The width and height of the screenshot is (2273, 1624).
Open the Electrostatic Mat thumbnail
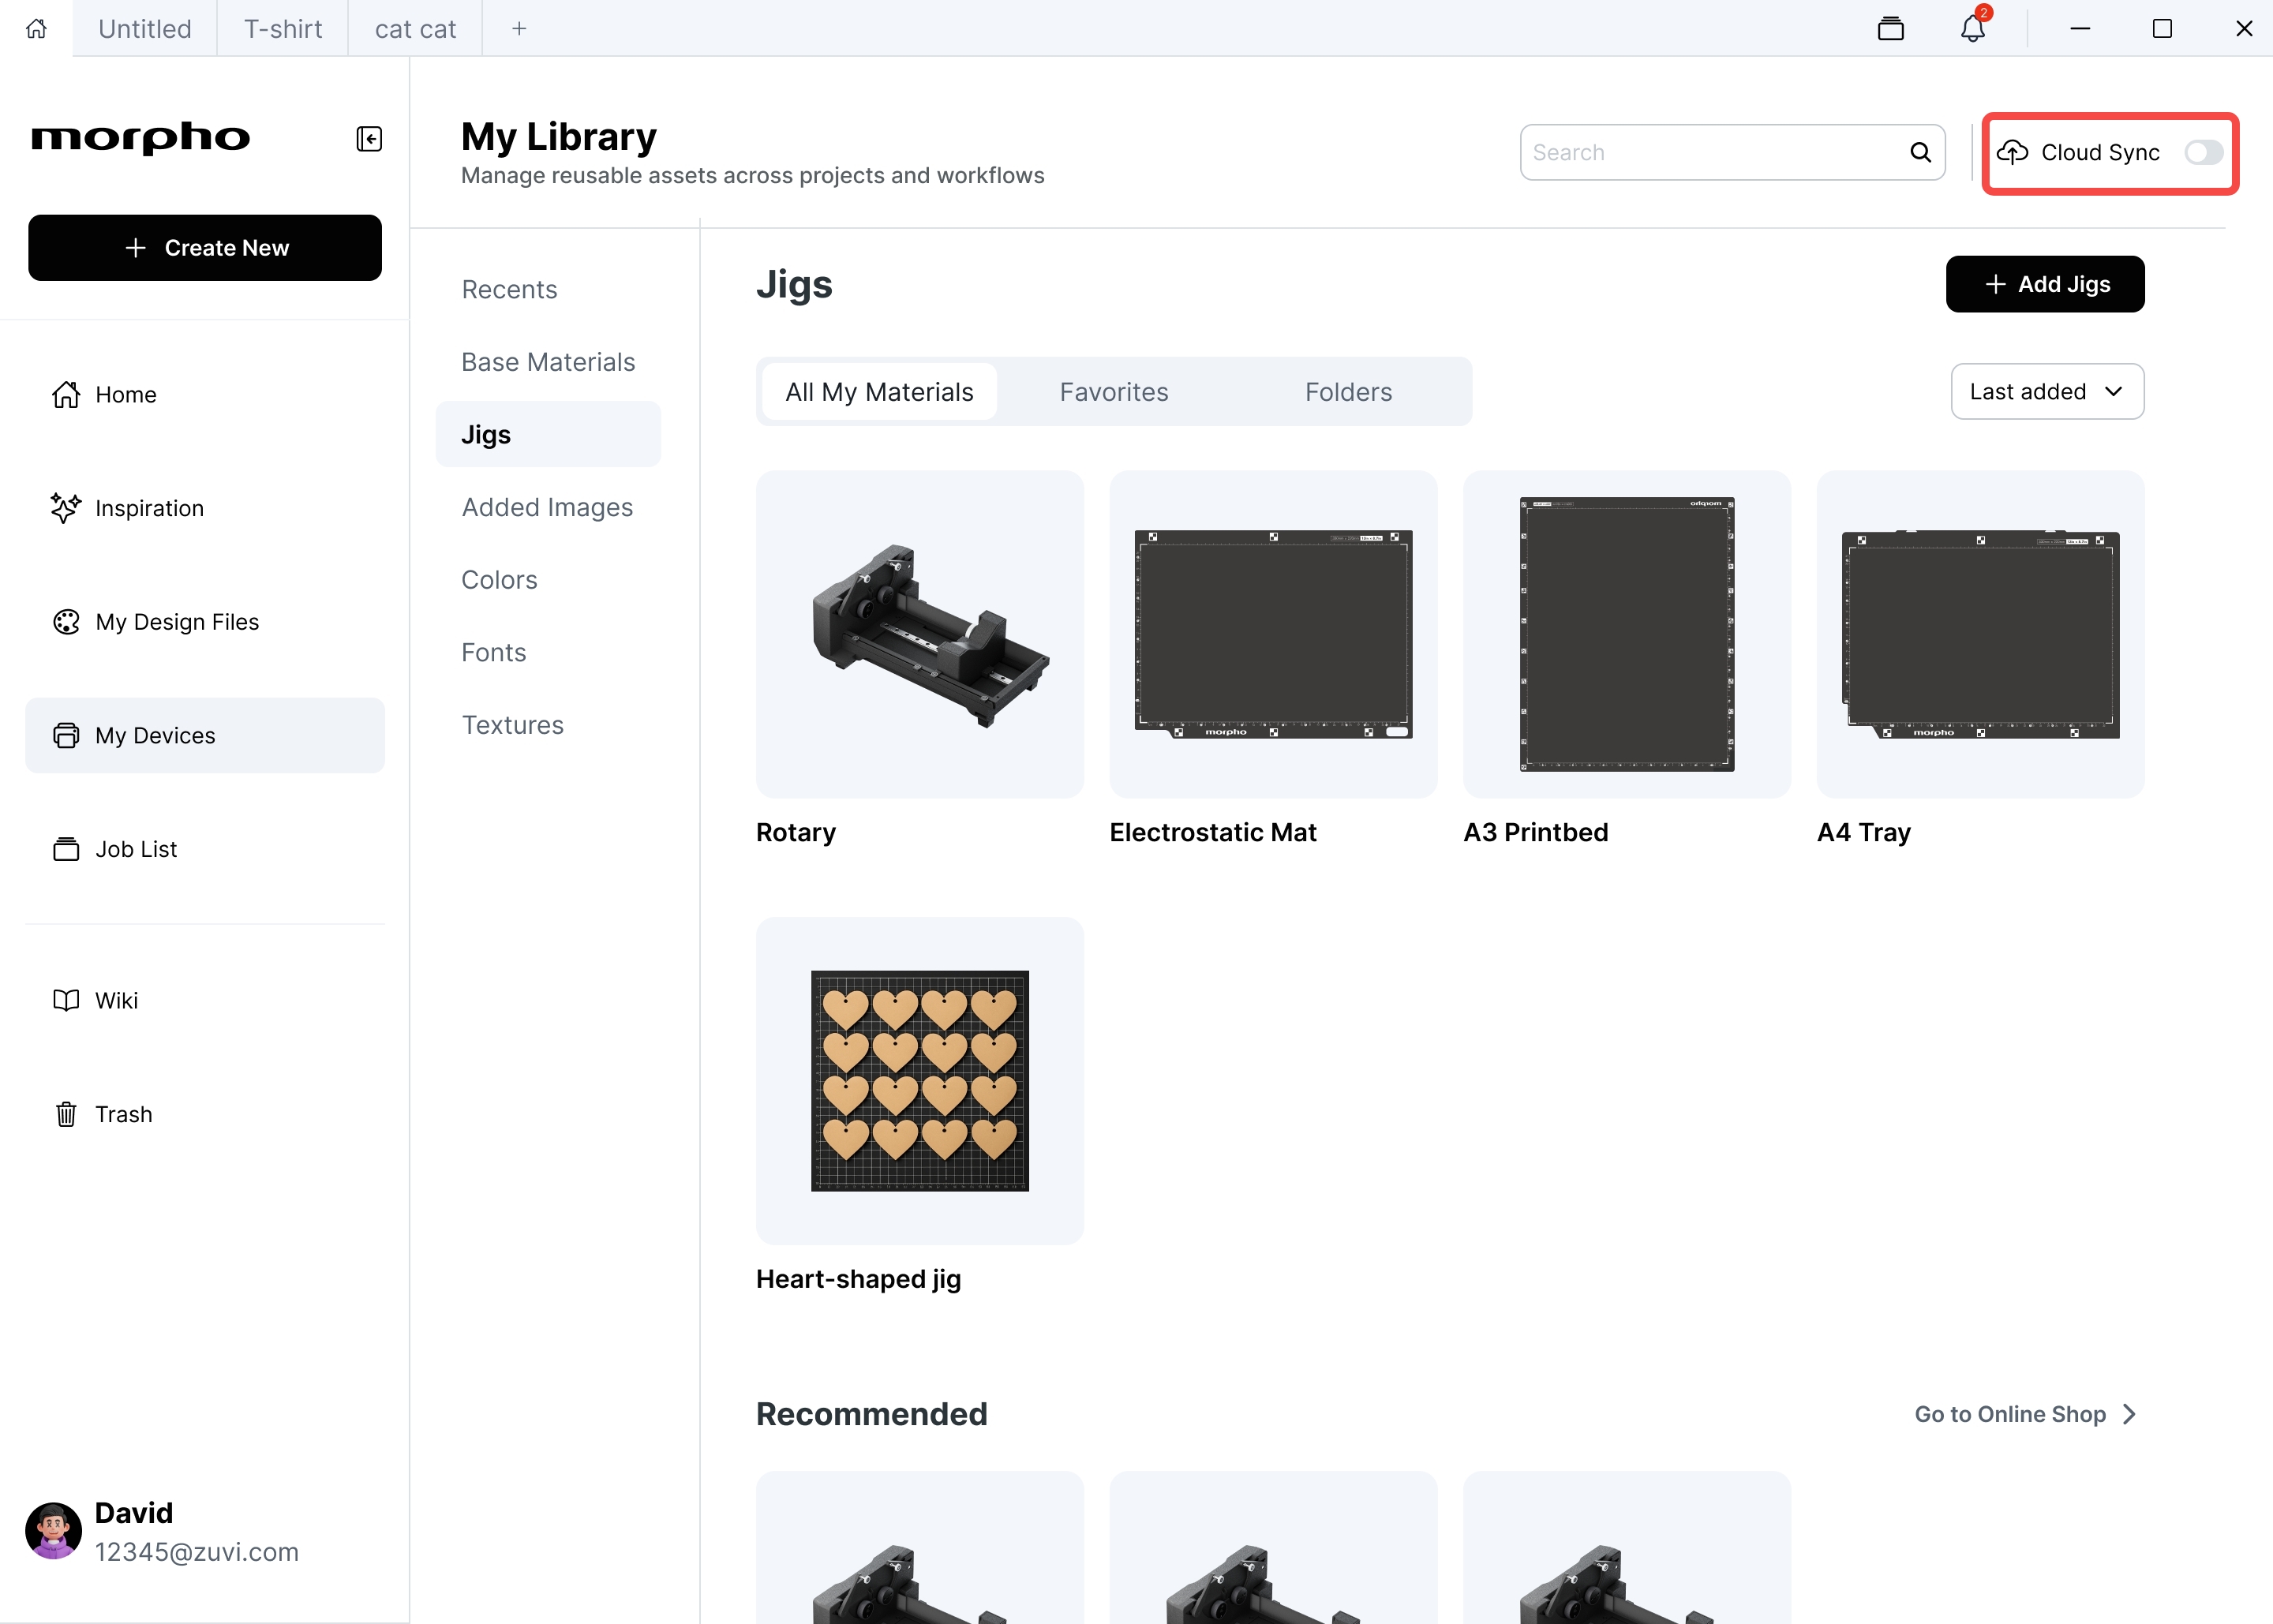(1273, 634)
